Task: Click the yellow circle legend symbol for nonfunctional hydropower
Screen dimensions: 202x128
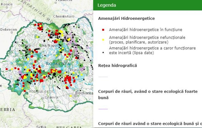Action: [103, 40]
